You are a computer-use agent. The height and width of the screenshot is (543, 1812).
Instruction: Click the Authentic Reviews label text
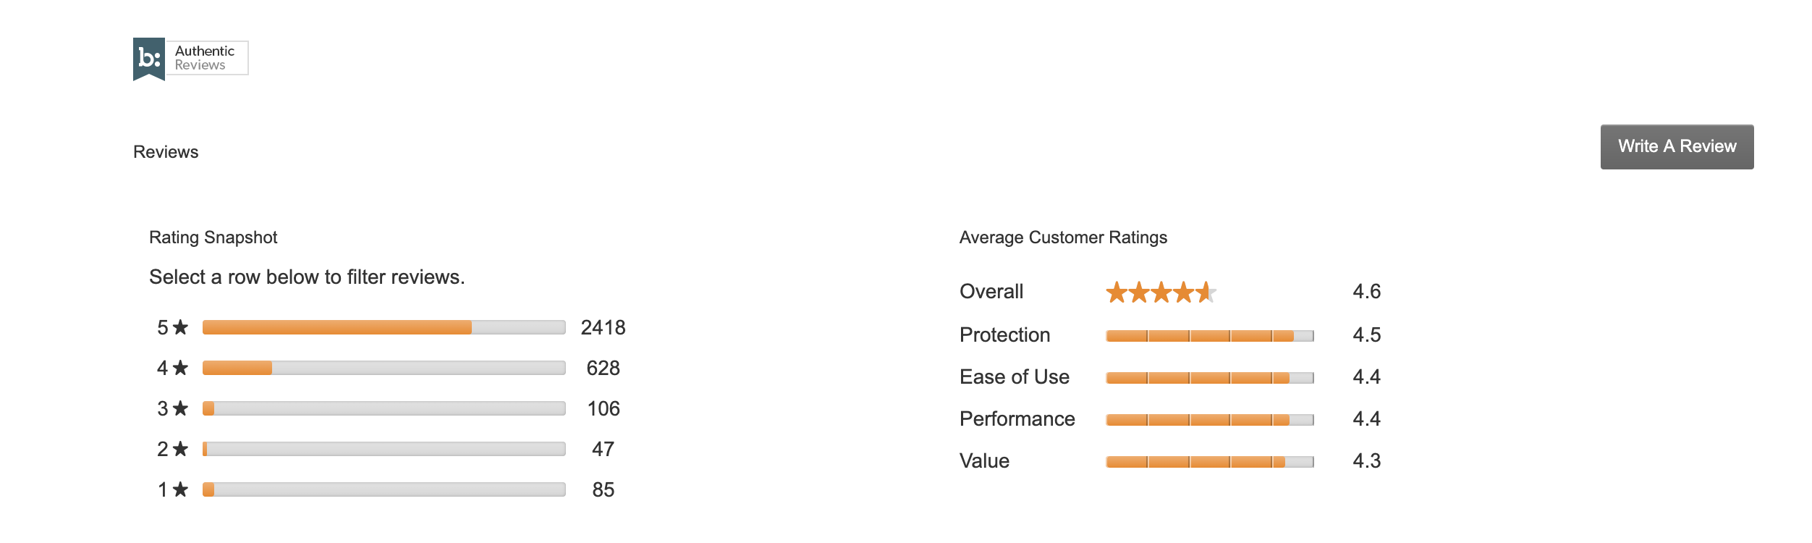pyautogui.click(x=206, y=58)
